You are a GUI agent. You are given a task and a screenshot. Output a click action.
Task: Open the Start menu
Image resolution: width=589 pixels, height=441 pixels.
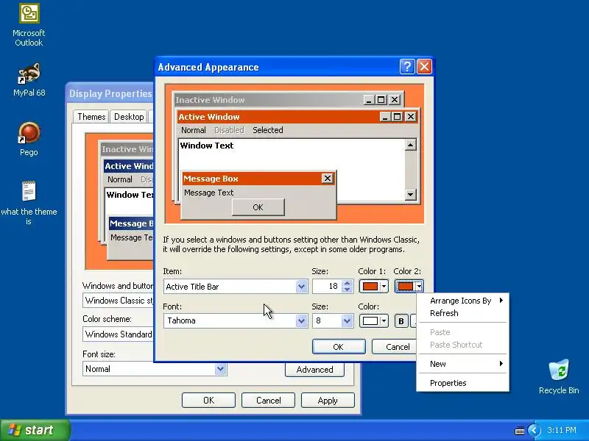(x=35, y=430)
